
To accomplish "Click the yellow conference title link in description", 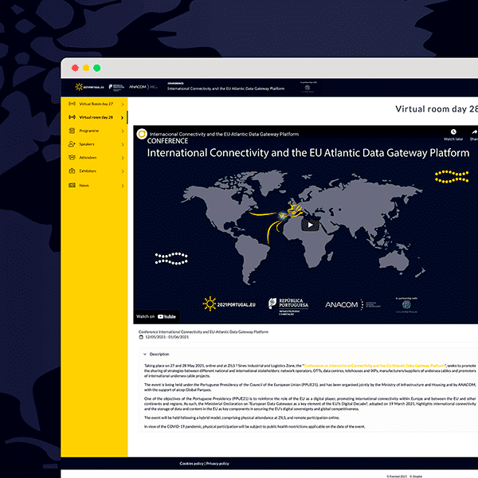I will coord(374,366).
